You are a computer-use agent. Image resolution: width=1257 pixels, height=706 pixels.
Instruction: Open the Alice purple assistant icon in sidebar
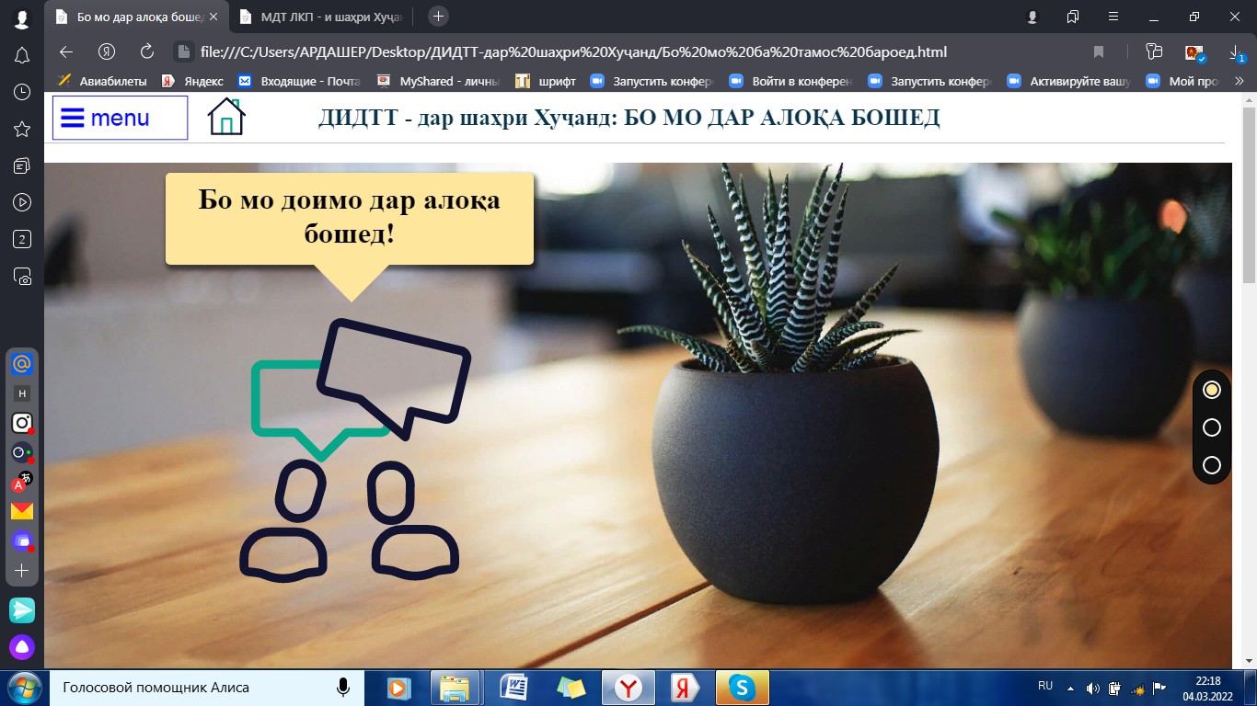pos(22,647)
